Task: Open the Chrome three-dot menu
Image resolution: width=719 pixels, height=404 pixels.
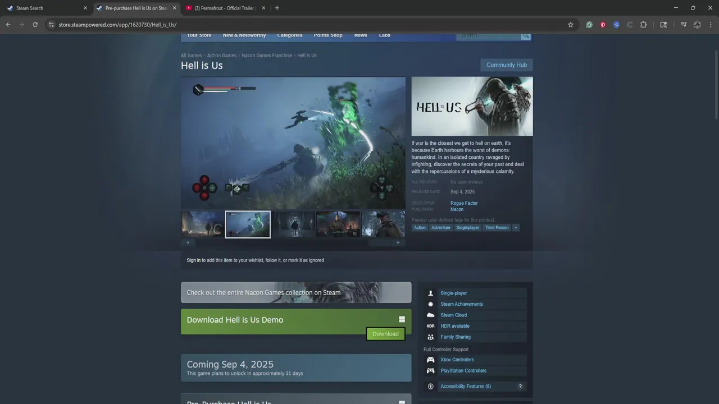Action: point(711,25)
